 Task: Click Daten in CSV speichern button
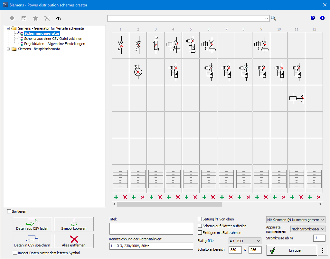[x=33, y=241]
